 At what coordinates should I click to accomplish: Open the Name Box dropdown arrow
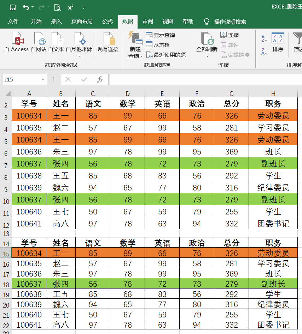point(43,79)
